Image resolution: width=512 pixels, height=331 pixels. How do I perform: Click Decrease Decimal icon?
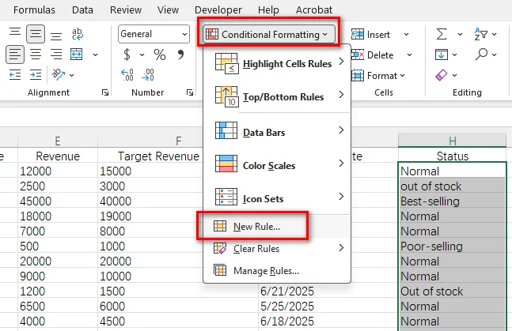tap(148, 75)
